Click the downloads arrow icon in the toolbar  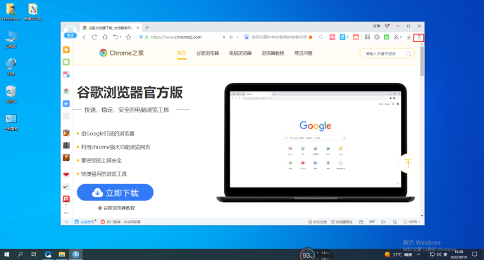coord(409,37)
